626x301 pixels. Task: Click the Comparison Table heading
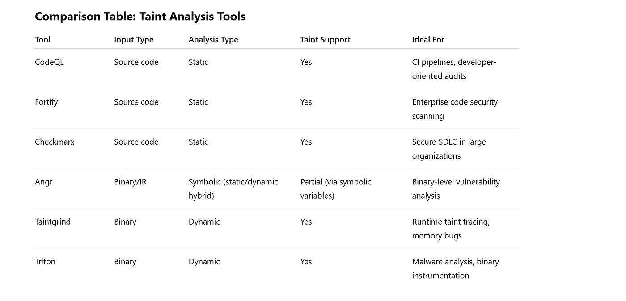pos(140,17)
